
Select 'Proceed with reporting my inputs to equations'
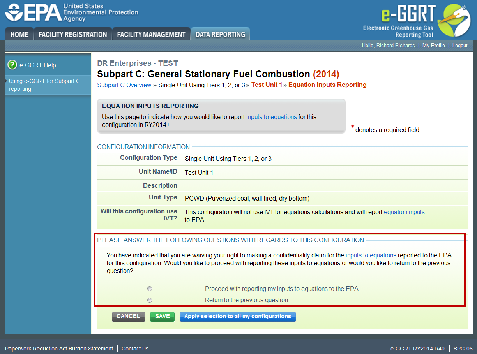(150, 289)
